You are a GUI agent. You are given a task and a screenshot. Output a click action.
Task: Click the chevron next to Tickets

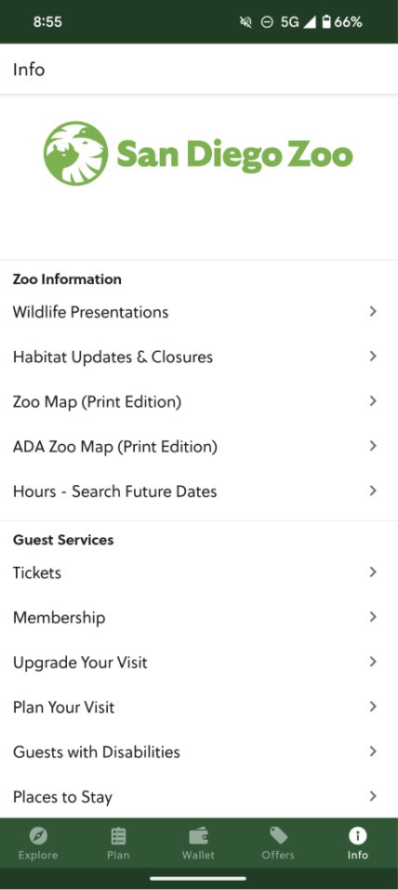[x=373, y=572]
